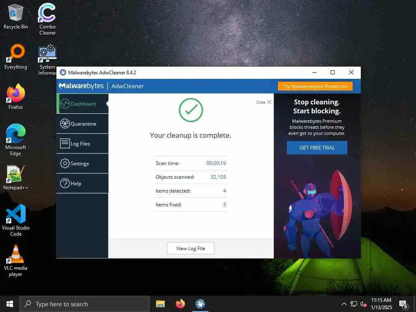Click the 'Items fixed:' label
The width and height of the screenshot is (416, 312).
pyautogui.click(x=169, y=205)
